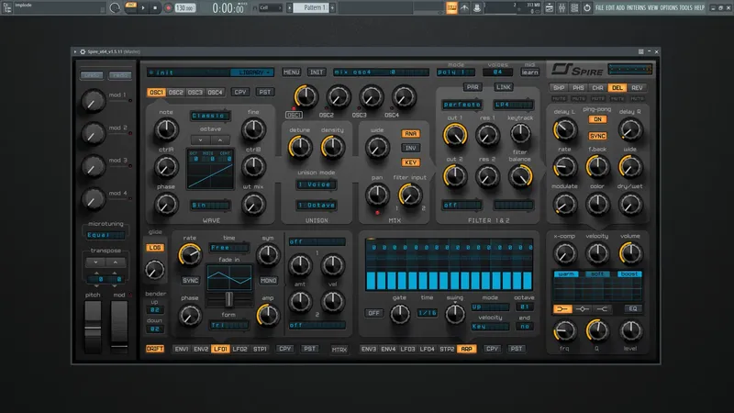Open the Pattern 1 selector
This screenshot has width=734, height=413.
pyautogui.click(x=311, y=7)
